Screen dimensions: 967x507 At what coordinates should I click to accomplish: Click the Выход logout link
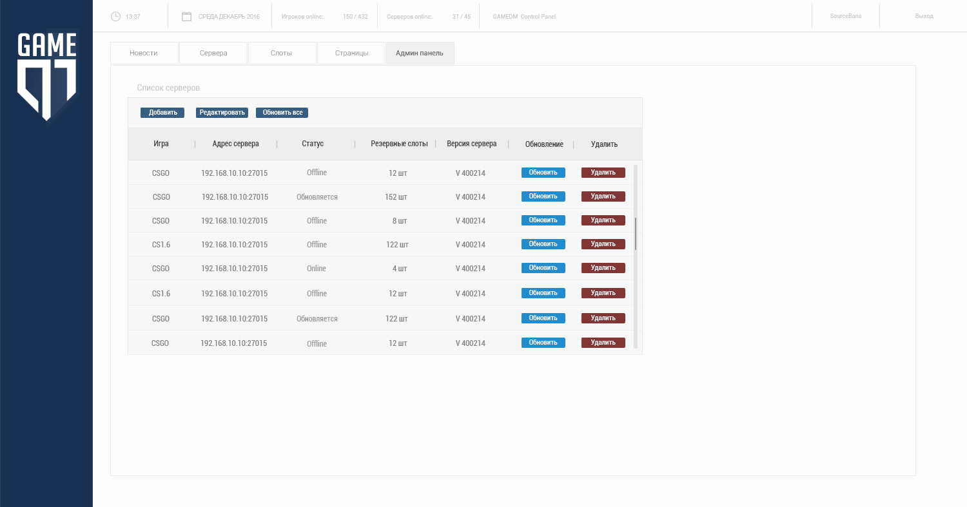(924, 16)
